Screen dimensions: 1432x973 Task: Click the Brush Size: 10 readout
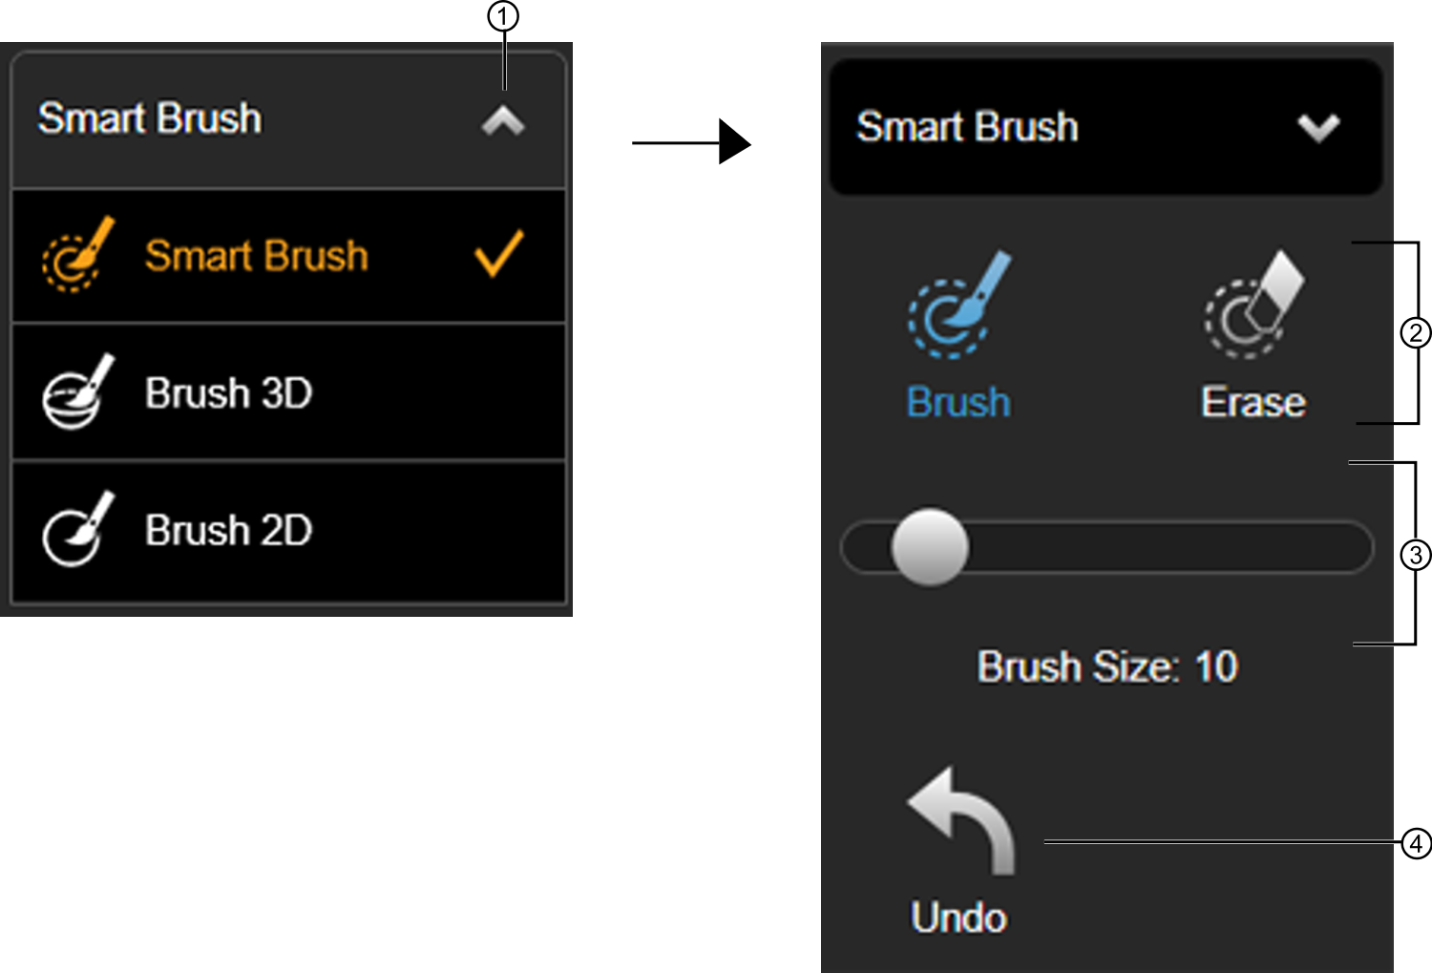1107,666
